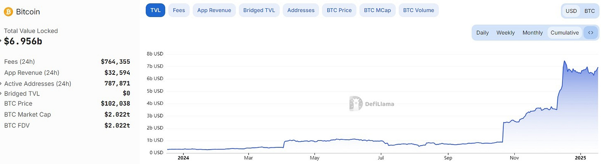Viewport: 601px width, 164px height.
Task: Enable the Fees chart metric
Action: click(x=179, y=10)
